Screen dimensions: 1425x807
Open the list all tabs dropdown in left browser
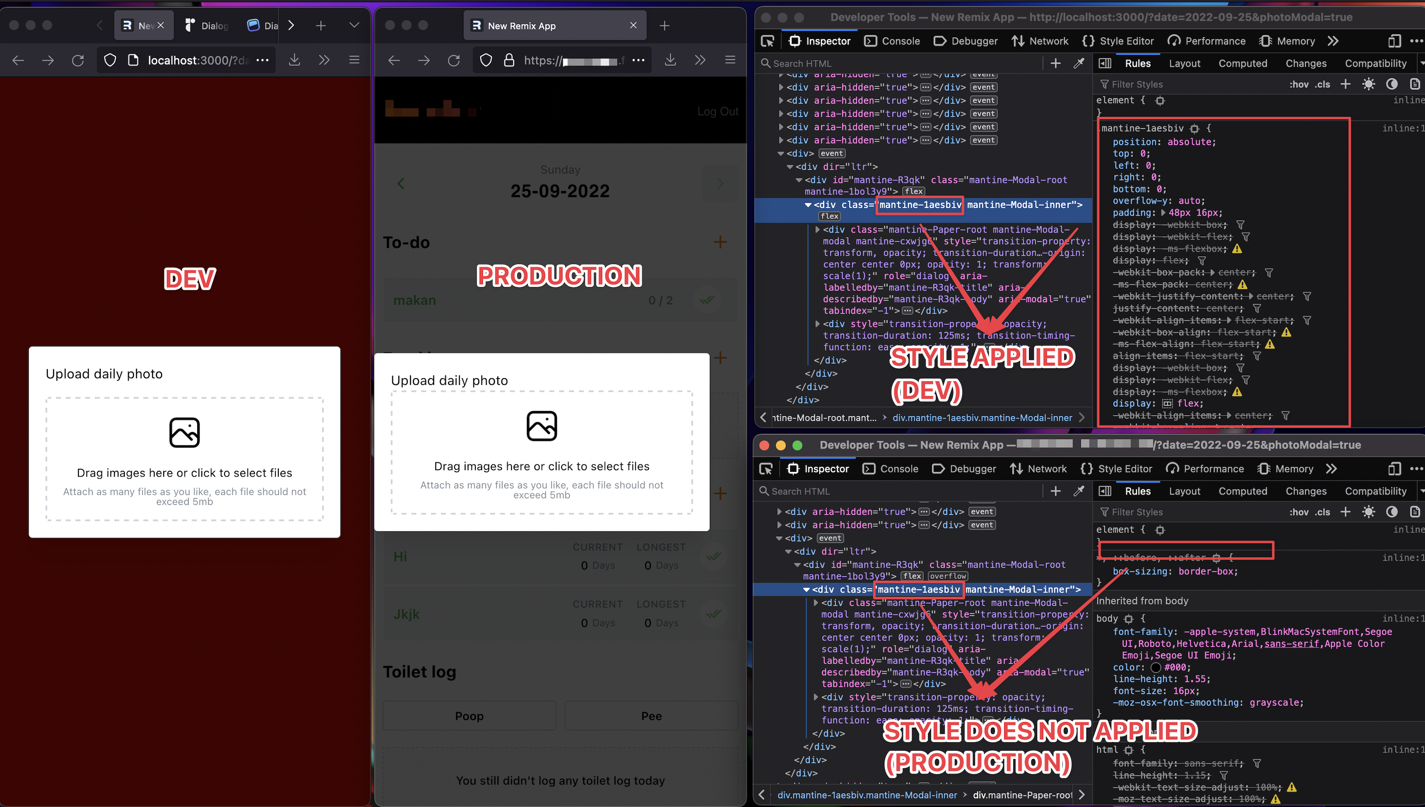354,25
